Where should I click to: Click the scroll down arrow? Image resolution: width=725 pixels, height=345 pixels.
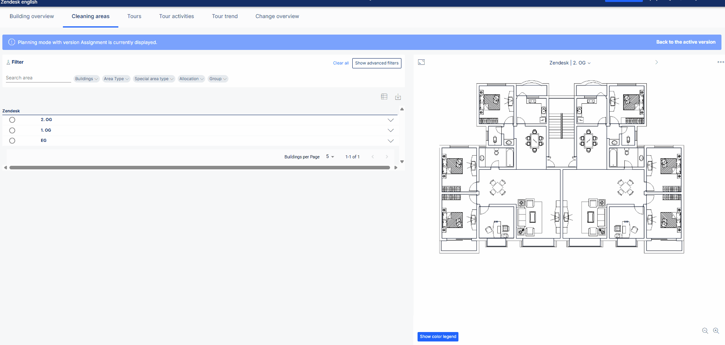pyautogui.click(x=402, y=161)
